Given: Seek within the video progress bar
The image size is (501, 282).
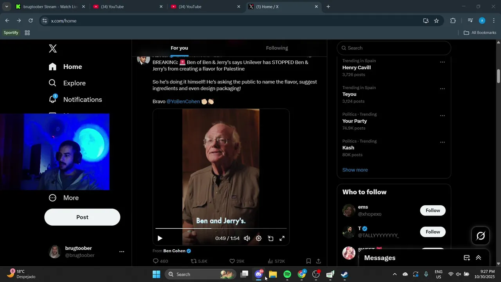Looking at the screenshot, I should (221, 228).
